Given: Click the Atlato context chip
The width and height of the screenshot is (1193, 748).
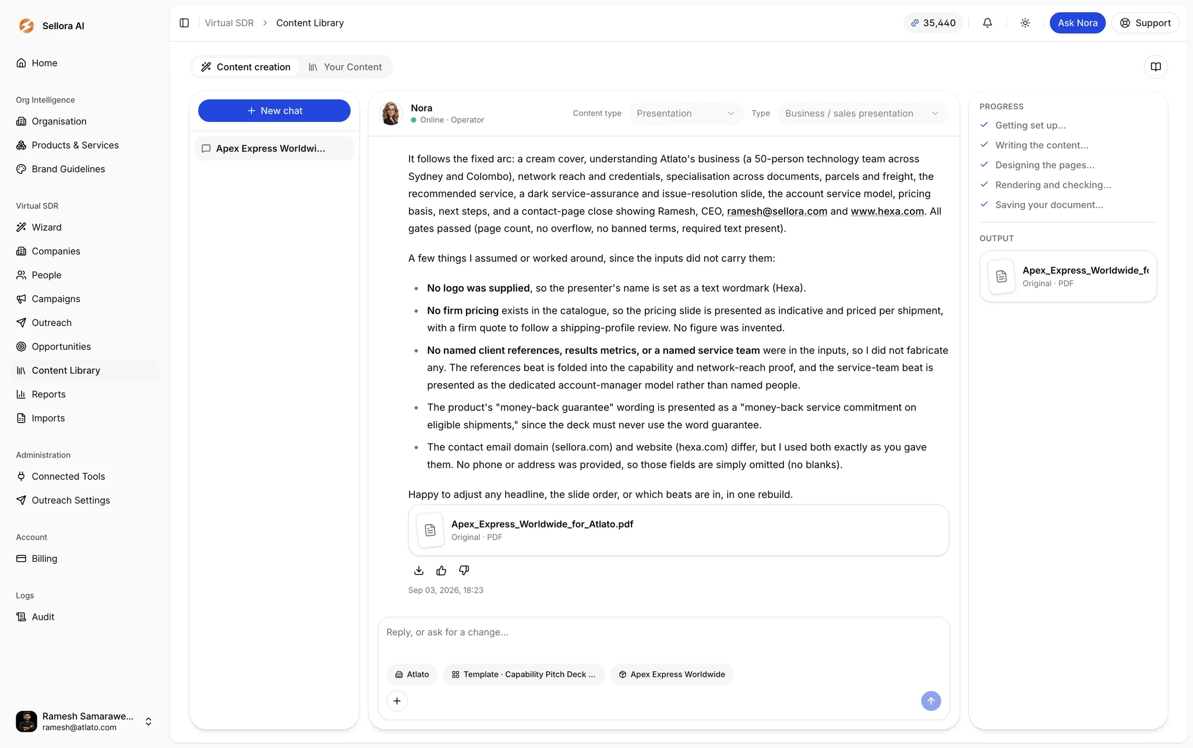Looking at the screenshot, I should click(412, 674).
